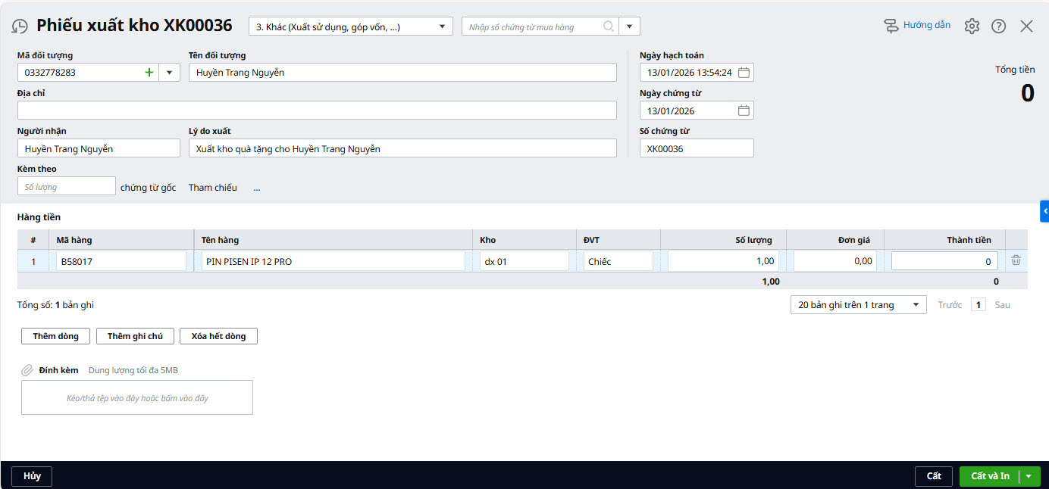Click the help question mark icon
Screen dimensions: 1049x489
click(x=998, y=26)
